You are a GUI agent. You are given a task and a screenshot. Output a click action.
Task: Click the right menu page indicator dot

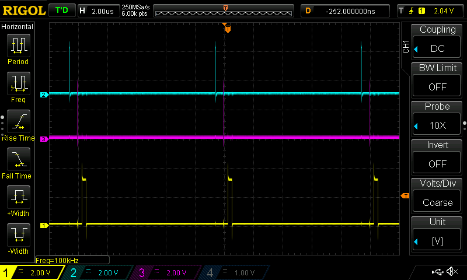[x=465, y=124]
